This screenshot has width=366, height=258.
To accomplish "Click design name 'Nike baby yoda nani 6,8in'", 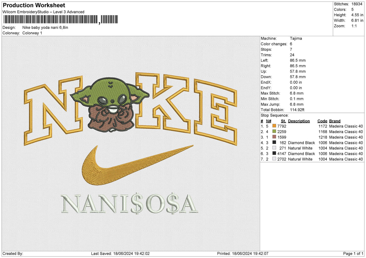I will click(45, 28).
